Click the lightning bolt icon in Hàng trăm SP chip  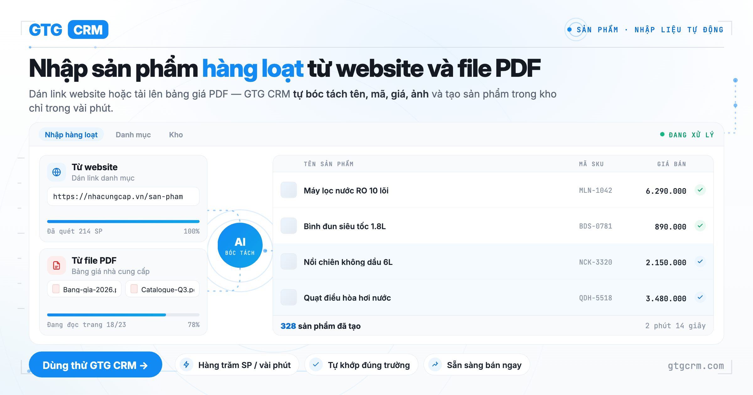[186, 365]
